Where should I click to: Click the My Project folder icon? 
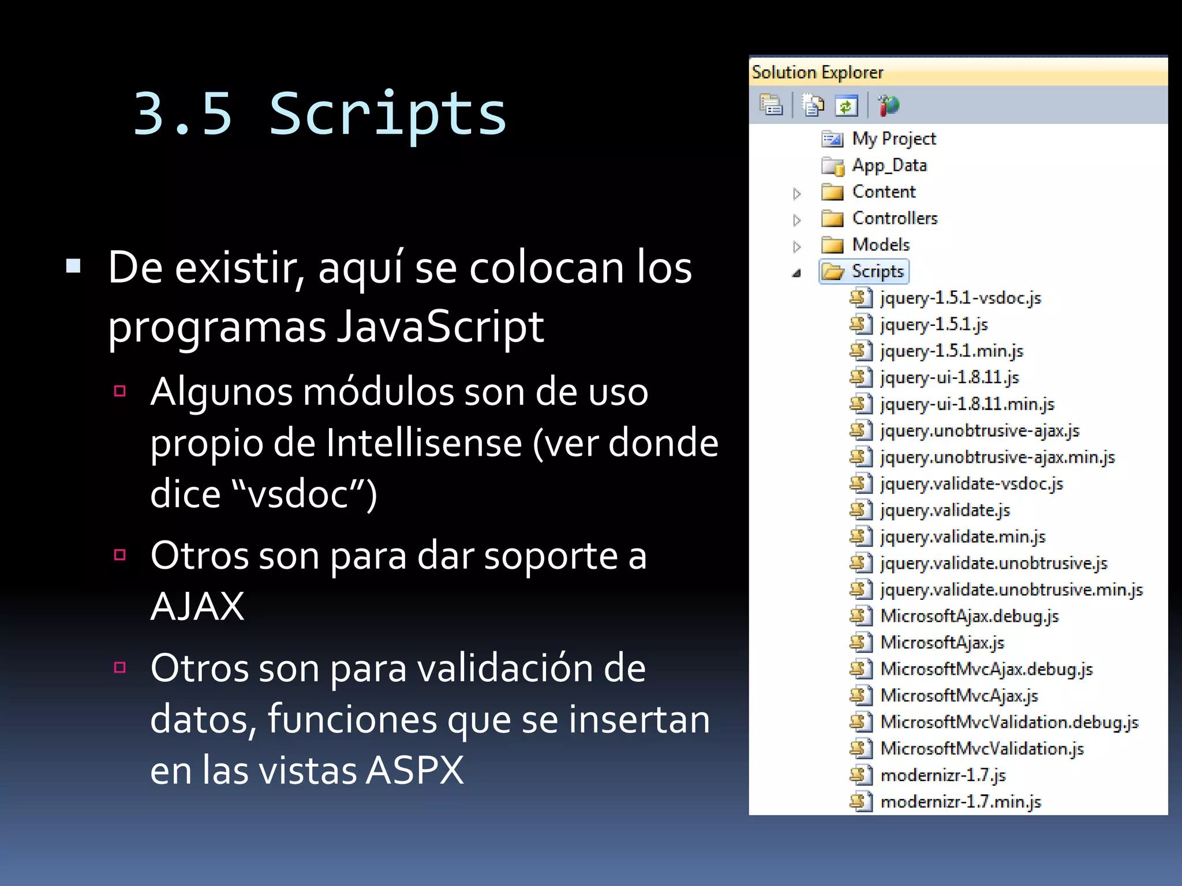click(832, 139)
